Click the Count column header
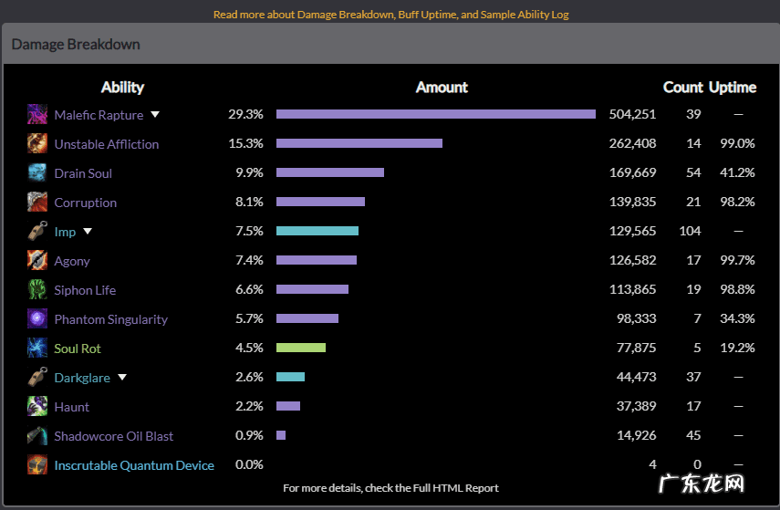The width and height of the screenshot is (780, 510). click(682, 88)
